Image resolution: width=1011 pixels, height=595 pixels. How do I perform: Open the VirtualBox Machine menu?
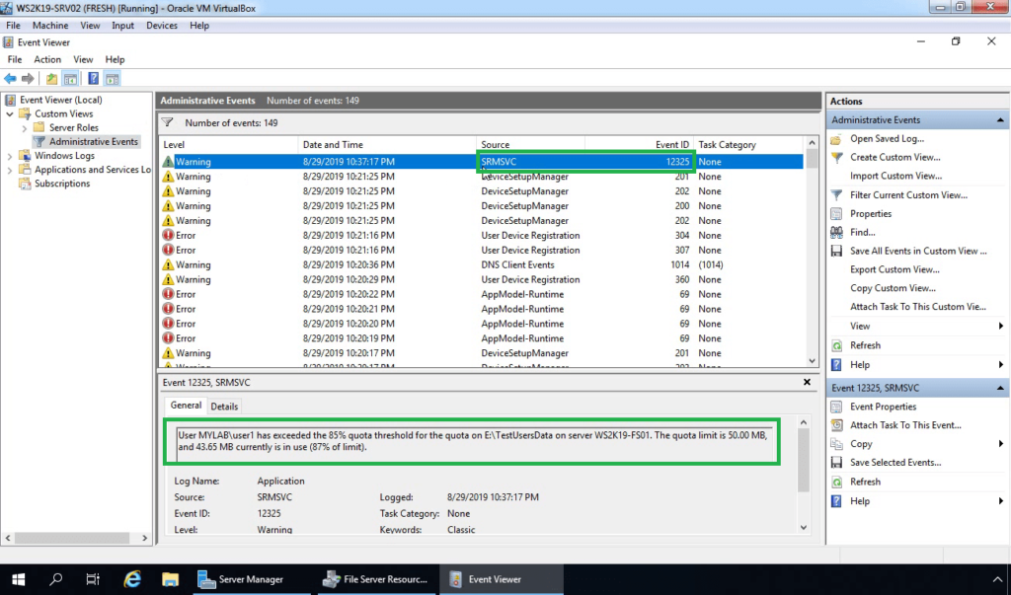[x=50, y=25]
